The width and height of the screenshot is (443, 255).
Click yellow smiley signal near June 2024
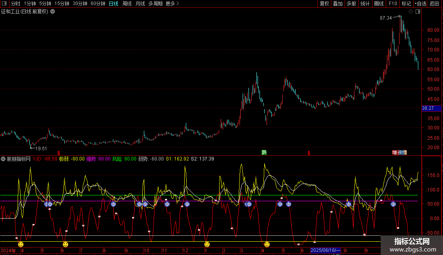click(65, 244)
